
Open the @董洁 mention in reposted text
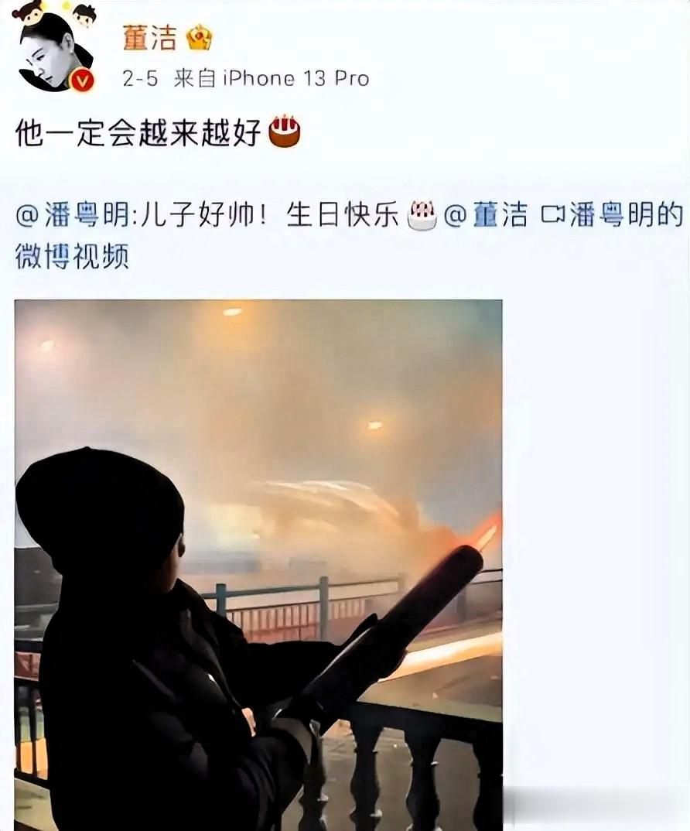pyautogui.click(x=486, y=215)
